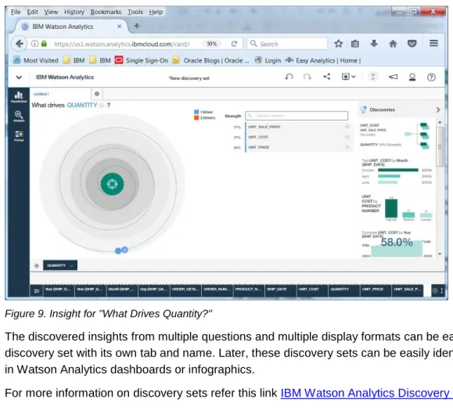Click the Pocket shield icon in toolbar
Image resolution: width=453 pixels, height=410 pixels.
click(412, 44)
